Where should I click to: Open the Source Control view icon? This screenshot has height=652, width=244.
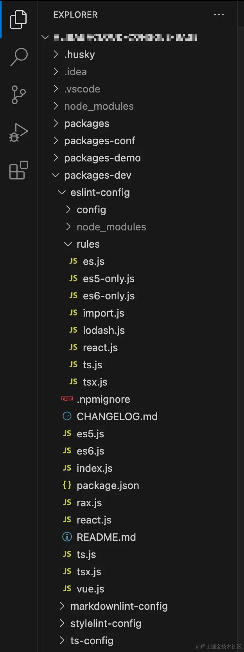pos(18,94)
